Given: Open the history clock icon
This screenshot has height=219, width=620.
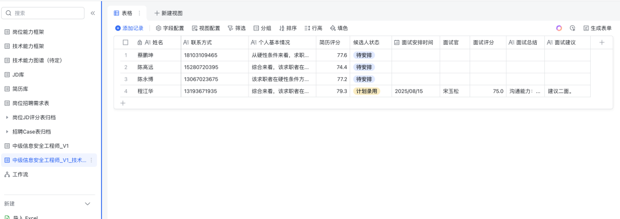Looking at the screenshot, I should tap(572, 29).
